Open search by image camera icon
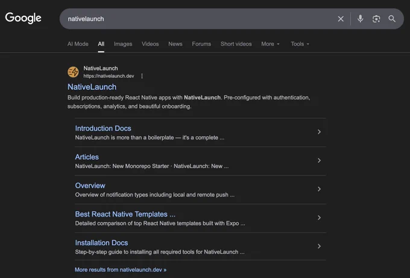This screenshot has height=278, width=410. click(x=376, y=19)
